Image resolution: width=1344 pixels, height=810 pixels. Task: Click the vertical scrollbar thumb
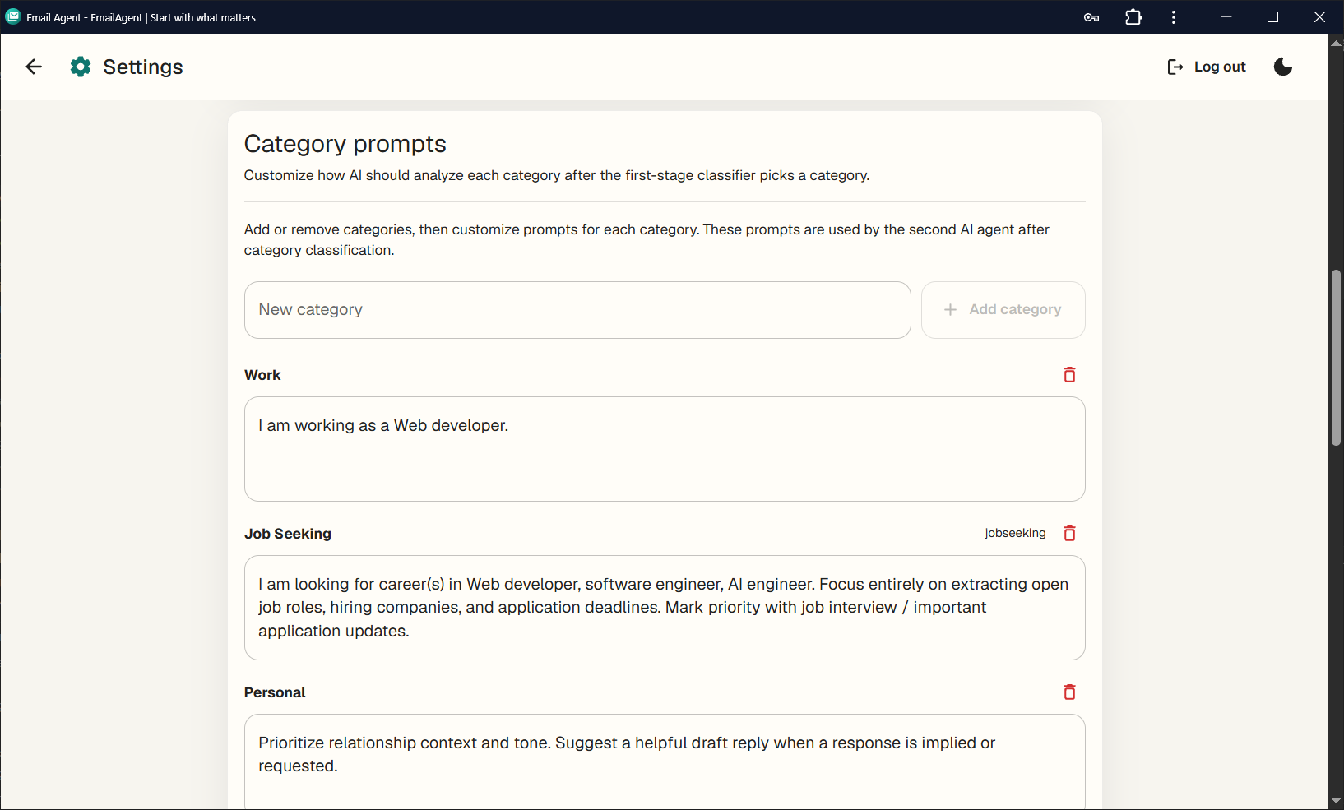(1336, 358)
